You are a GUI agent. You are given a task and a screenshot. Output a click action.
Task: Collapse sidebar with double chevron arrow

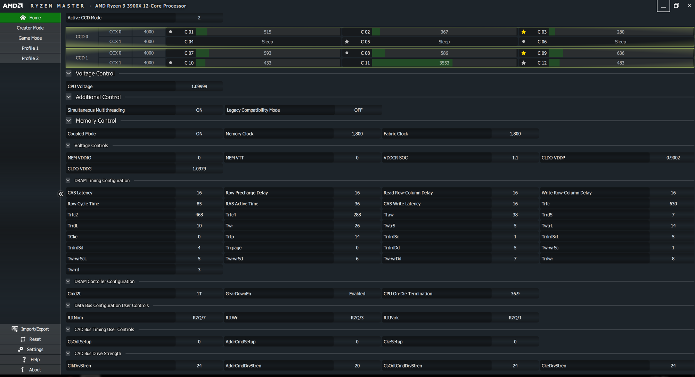tap(61, 194)
